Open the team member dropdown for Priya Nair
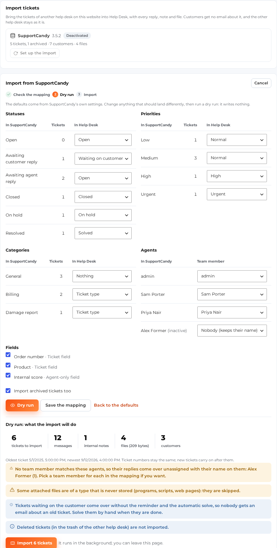The height and width of the screenshot is (548, 277). coord(232,312)
